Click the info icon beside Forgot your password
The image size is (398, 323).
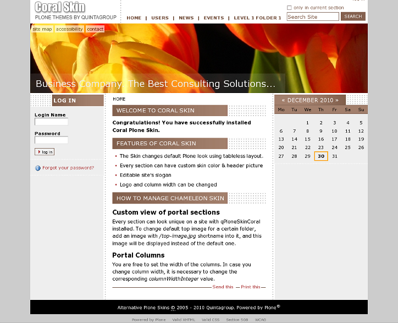[x=37, y=168]
